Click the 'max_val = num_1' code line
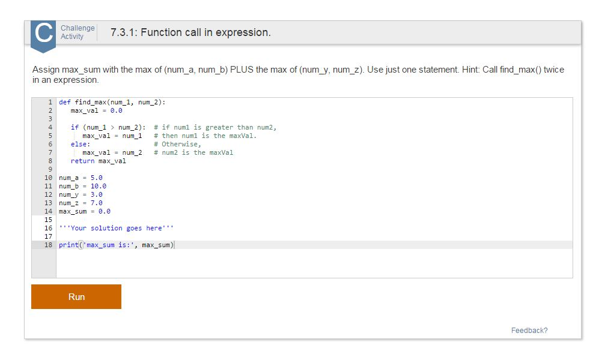The image size is (599, 345). pos(112,136)
